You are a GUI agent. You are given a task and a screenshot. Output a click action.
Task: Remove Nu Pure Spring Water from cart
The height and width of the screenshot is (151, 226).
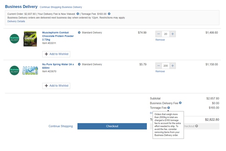click(x=160, y=71)
